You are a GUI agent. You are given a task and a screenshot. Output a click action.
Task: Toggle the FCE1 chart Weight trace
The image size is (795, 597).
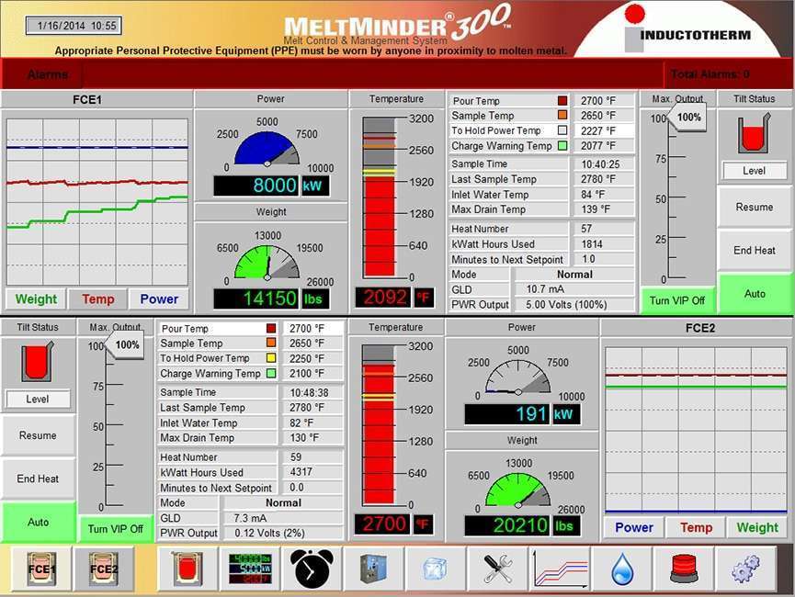click(36, 299)
